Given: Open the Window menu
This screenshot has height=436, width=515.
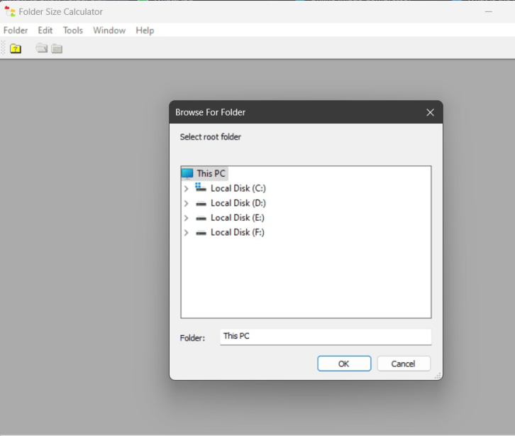Looking at the screenshot, I should pyautogui.click(x=109, y=31).
